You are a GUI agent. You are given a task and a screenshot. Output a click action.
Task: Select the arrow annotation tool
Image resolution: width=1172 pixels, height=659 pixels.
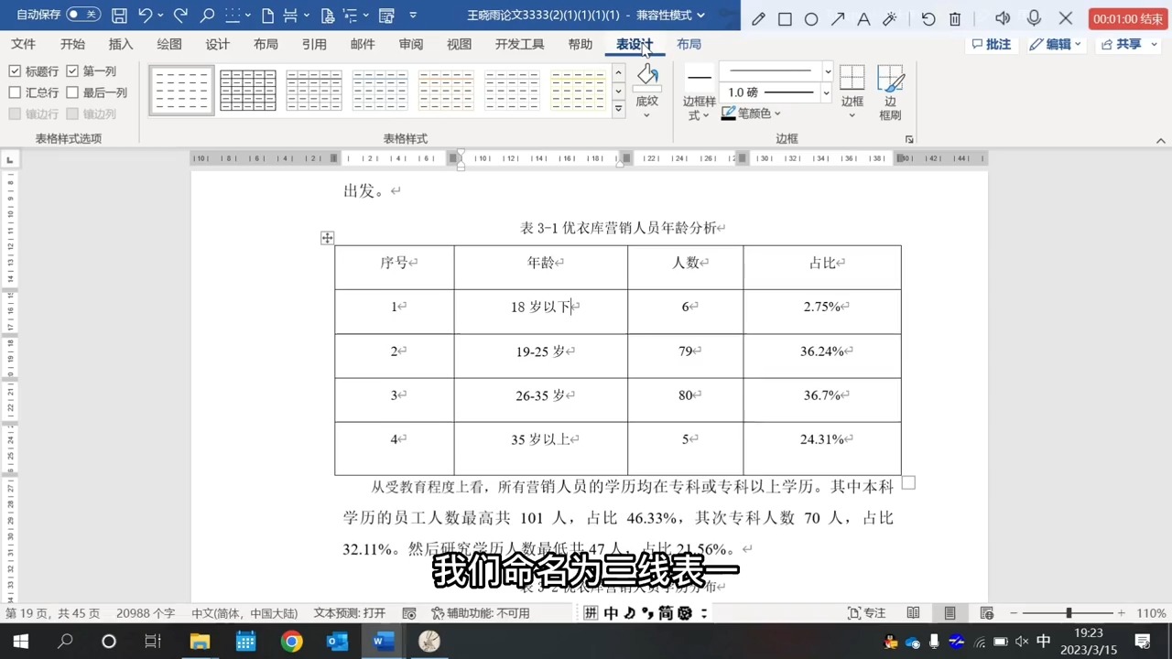pos(838,18)
